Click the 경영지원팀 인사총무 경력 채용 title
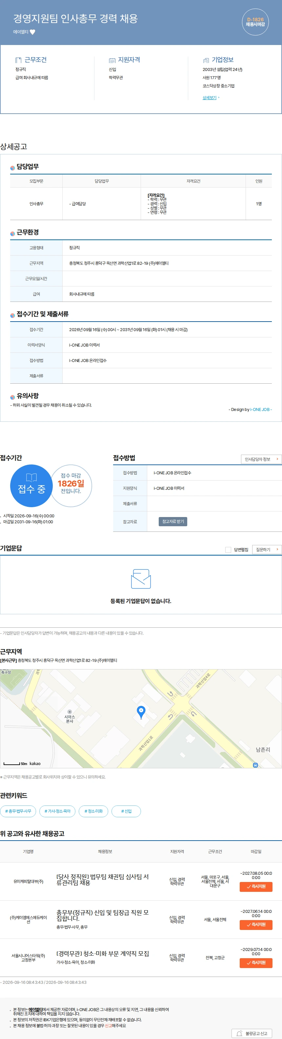This screenshot has height=1039, width=282. click(x=76, y=18)
